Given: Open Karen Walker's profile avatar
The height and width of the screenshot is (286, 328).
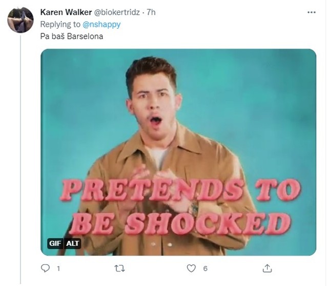Looking at the screenshot, I should (20, 21).
